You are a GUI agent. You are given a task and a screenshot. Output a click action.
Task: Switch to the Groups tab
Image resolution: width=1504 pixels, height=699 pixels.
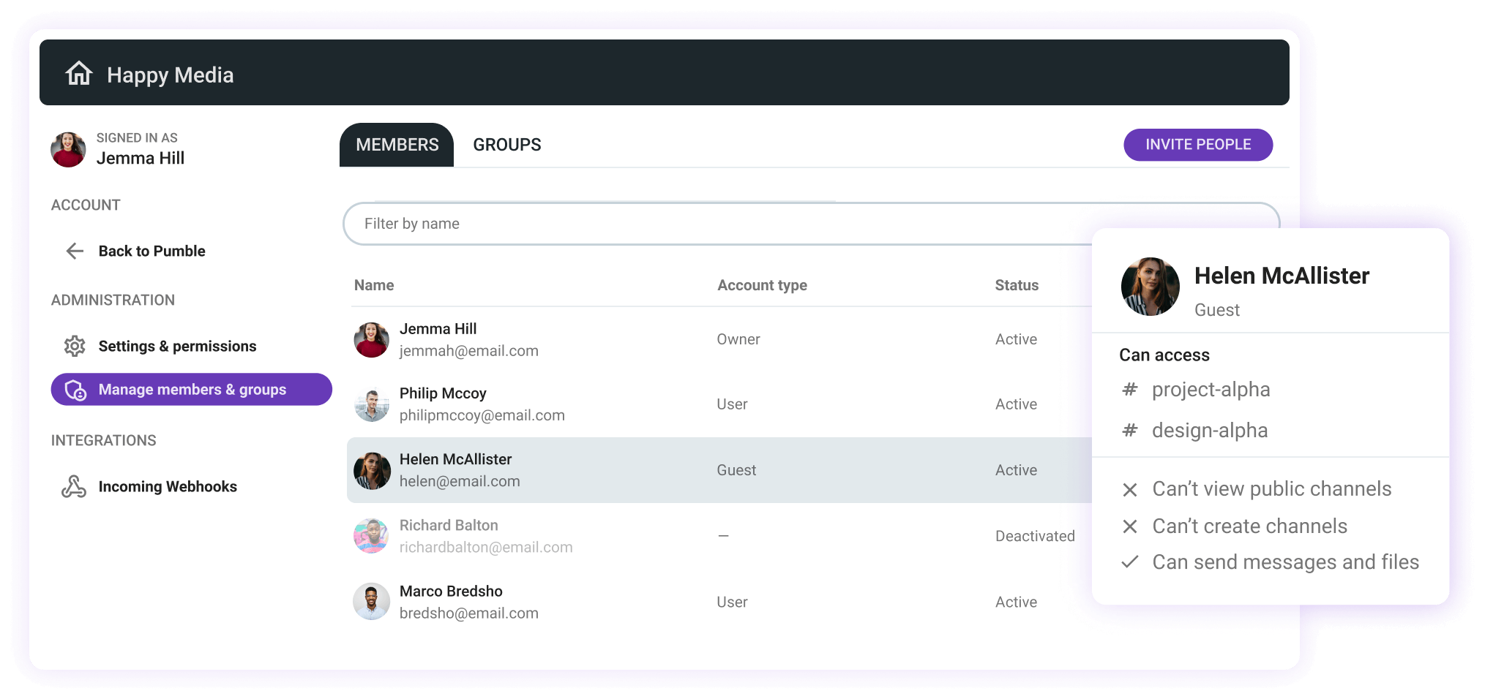(506, 145)
